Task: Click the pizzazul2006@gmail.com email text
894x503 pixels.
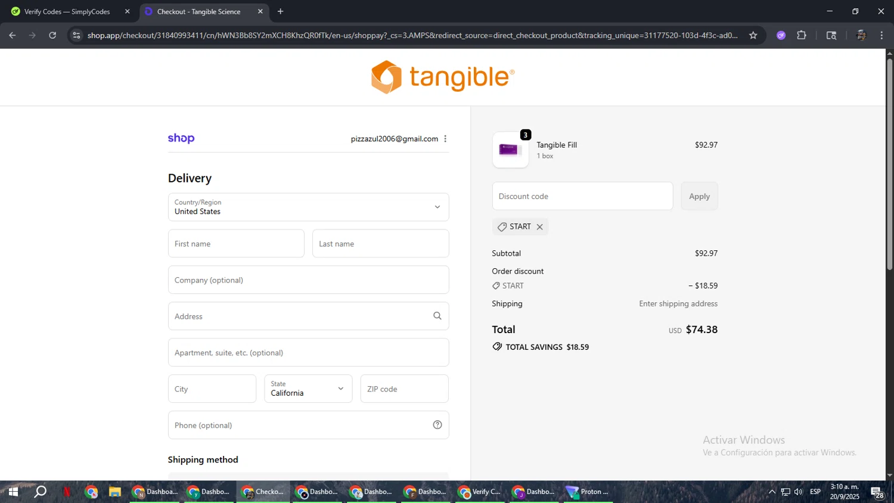Action: tap(395, 139)
